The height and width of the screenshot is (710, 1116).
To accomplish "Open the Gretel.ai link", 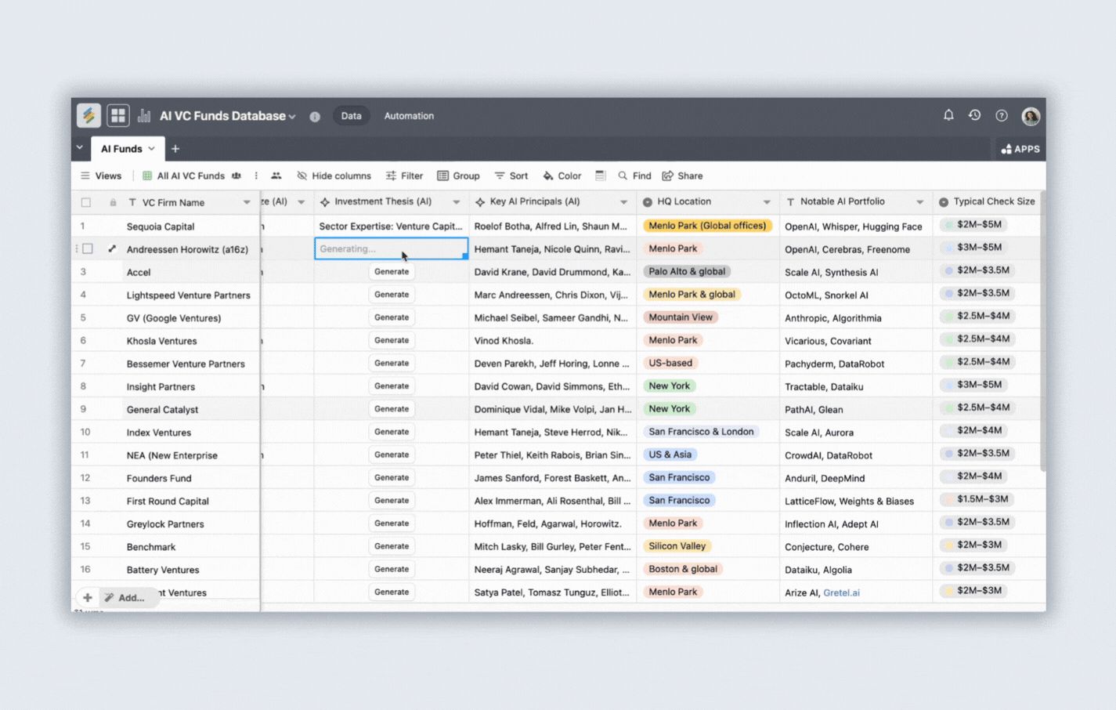I will click(x=841, y=592).
